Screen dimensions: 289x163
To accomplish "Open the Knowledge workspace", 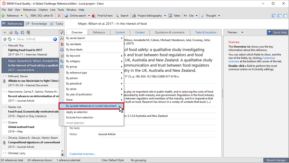I will pyautogui.click(x=36, y=24).
